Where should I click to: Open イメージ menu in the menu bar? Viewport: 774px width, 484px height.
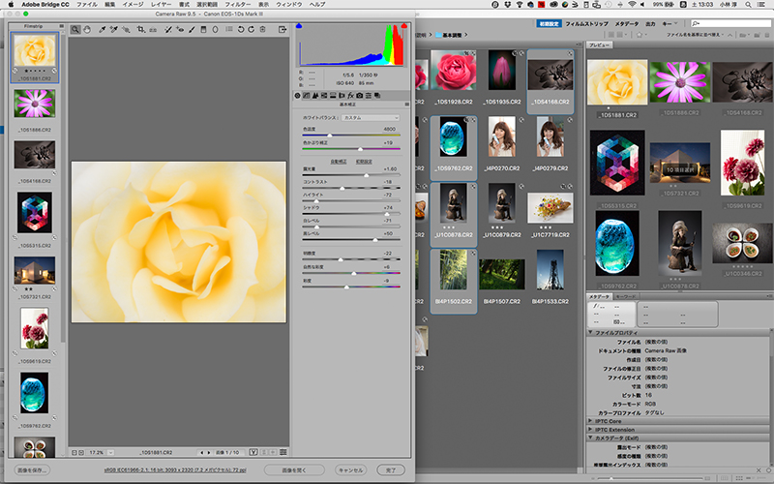[133, 5]
